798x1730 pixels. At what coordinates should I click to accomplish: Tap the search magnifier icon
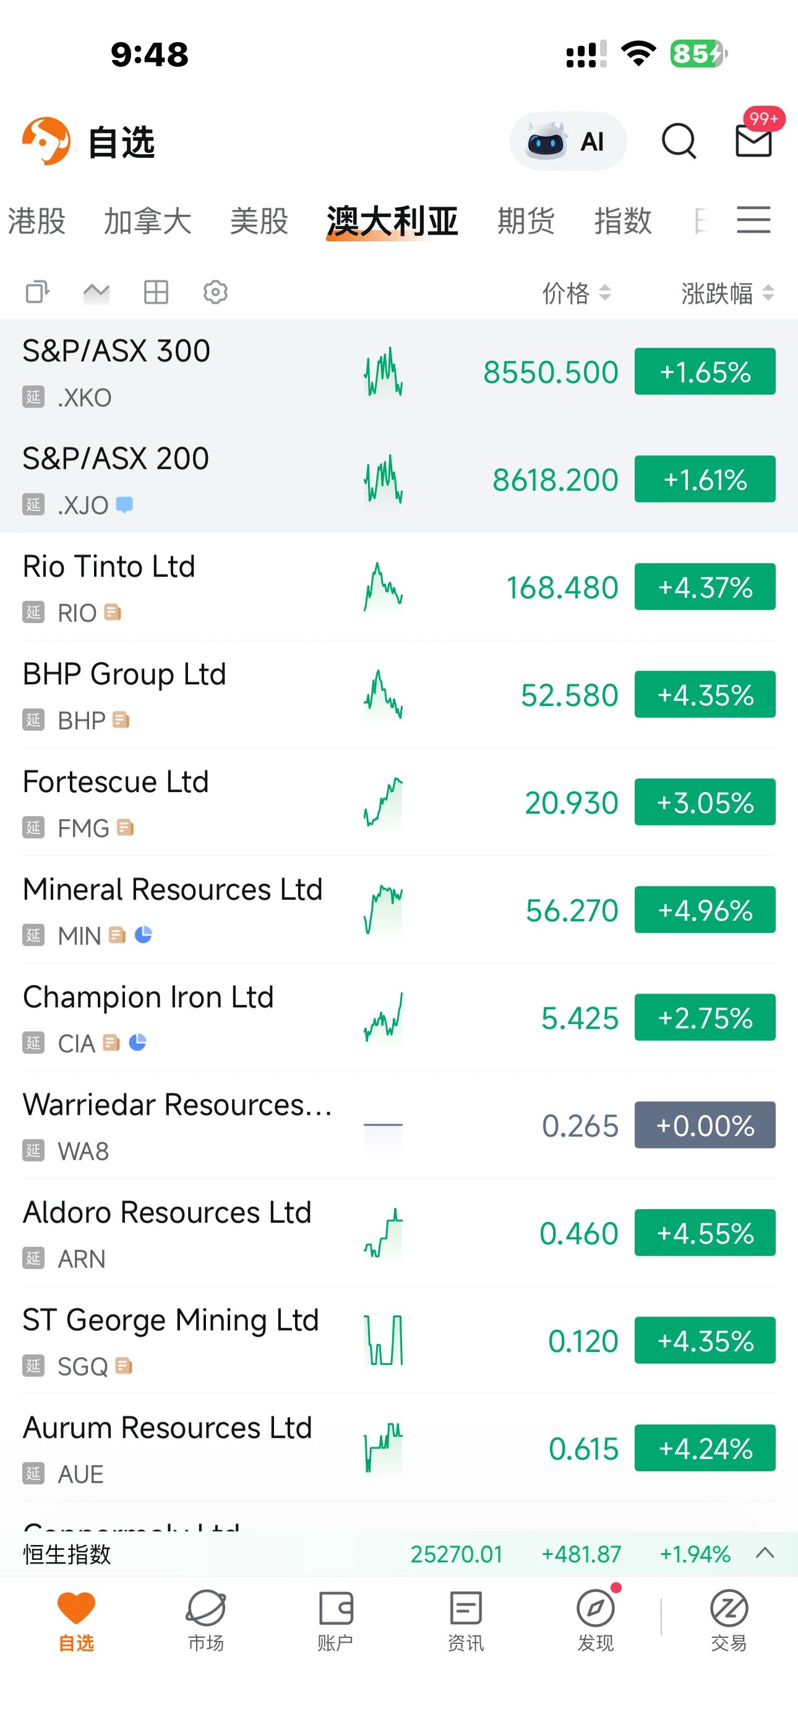point(679,141)
